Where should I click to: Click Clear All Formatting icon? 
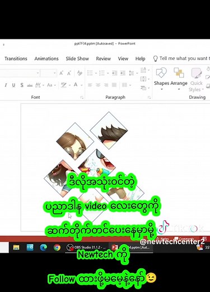(x=80, y=73)
